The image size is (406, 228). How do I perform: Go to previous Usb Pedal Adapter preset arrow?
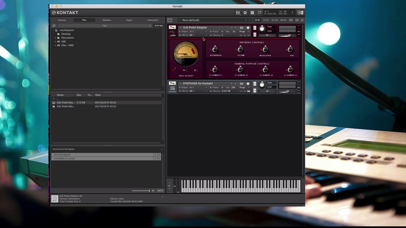coord(232,28)
